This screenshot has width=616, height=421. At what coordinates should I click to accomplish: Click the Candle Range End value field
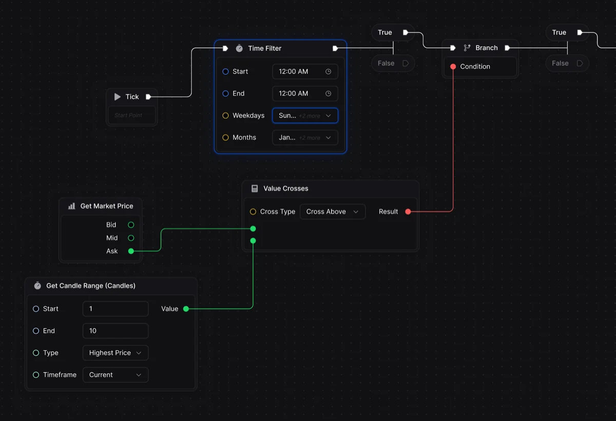click(115, 331)
